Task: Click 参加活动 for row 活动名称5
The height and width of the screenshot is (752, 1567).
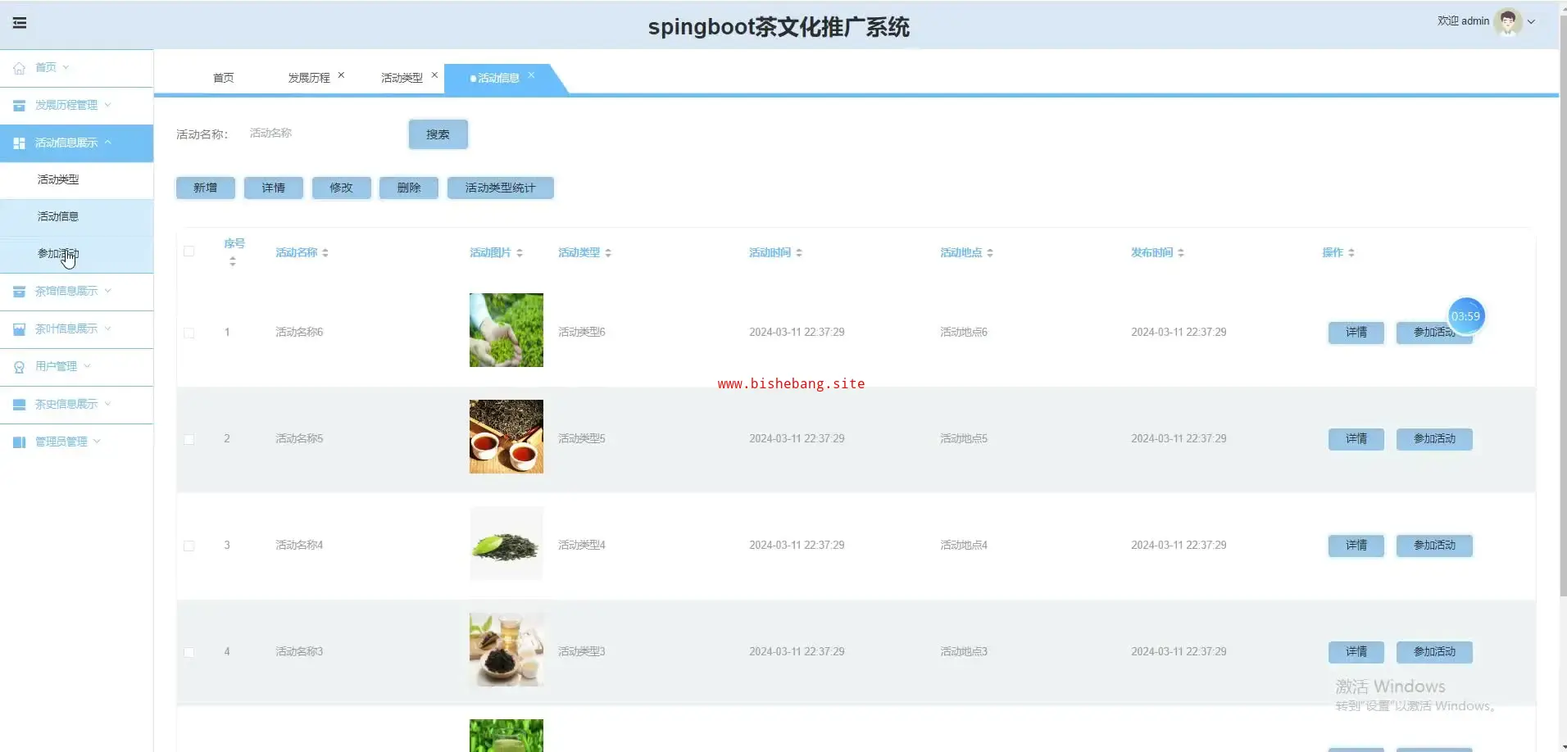Action: pyautogui.click(x=1434, y=439)
